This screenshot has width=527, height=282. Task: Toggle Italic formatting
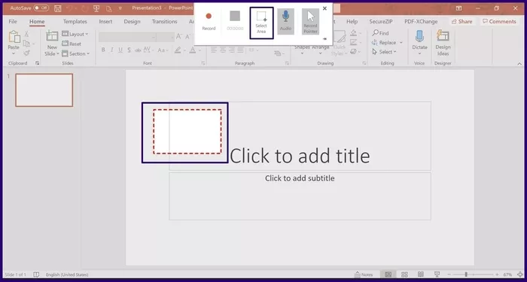tap(111, 50)
